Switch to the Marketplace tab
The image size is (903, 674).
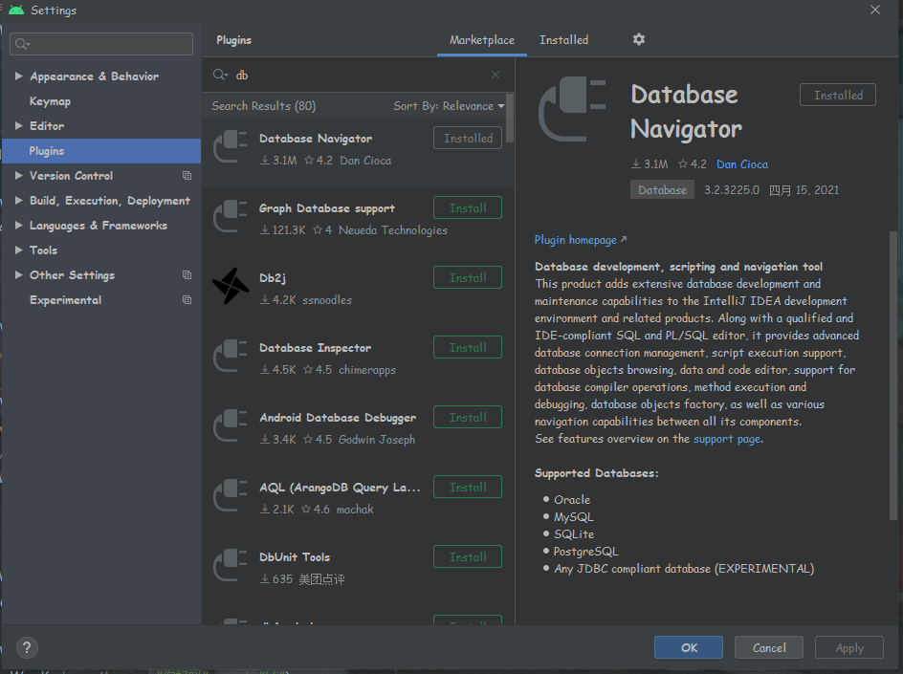482,40
